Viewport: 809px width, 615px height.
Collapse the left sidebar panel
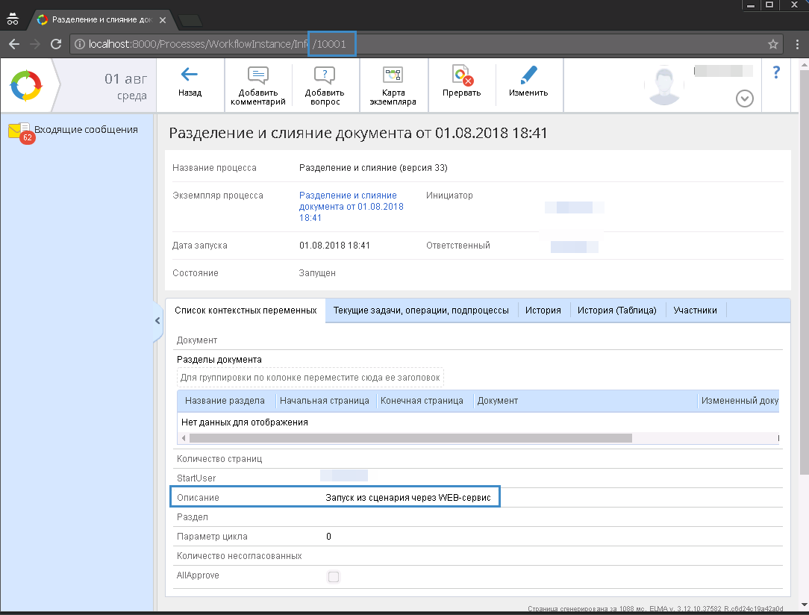pos(157,321)
